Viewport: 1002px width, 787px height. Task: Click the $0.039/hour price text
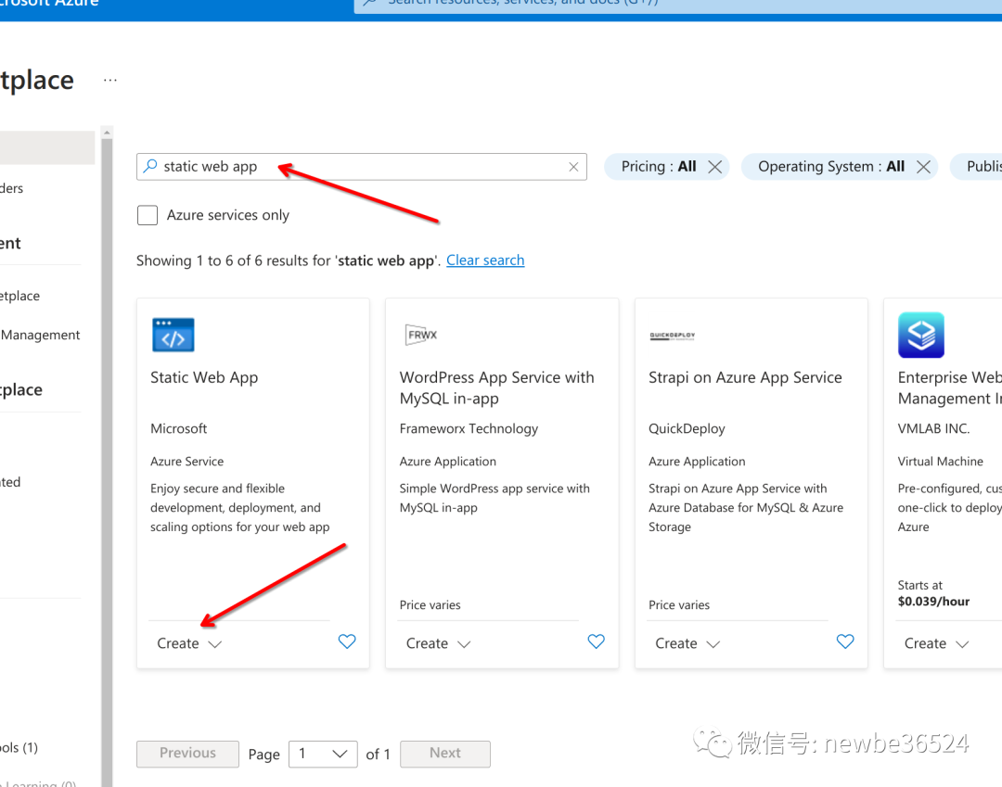coord(933,602)
